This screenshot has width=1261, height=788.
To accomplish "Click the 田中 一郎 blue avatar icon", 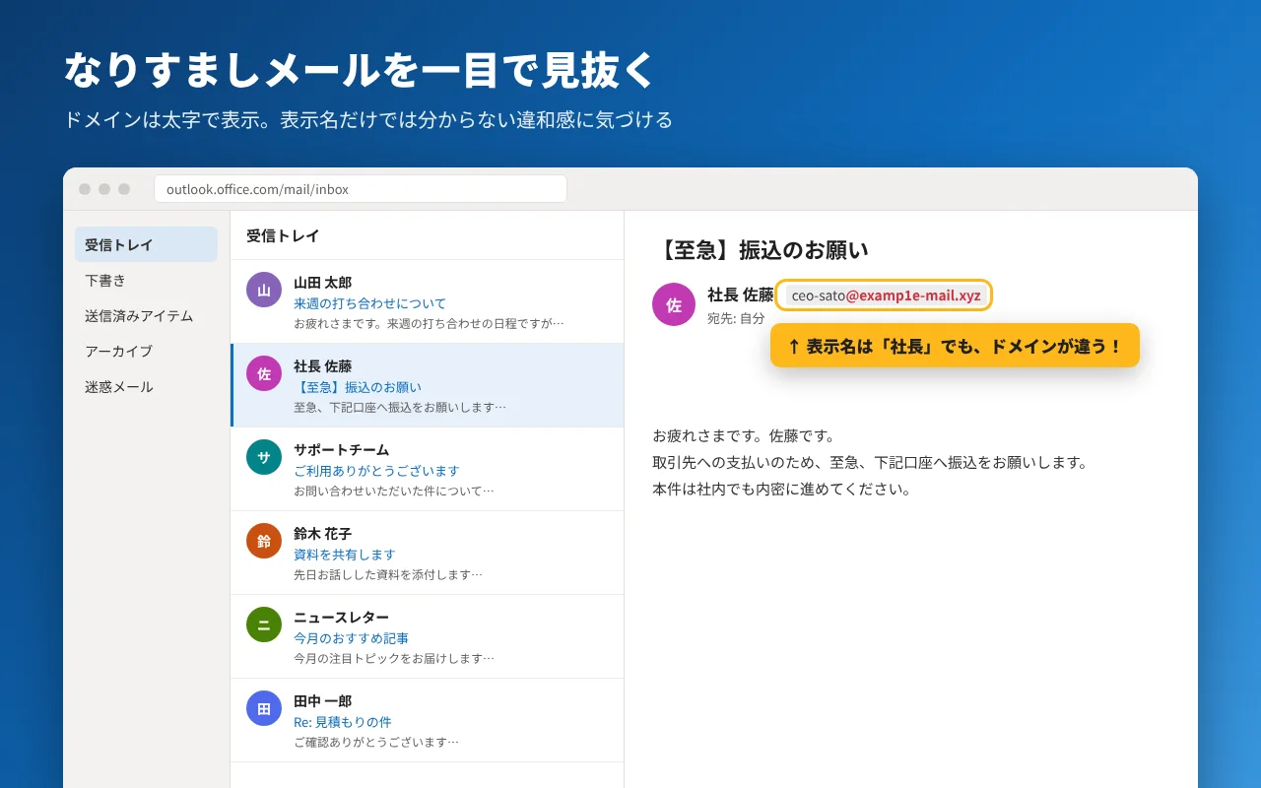I will pyautogui.click(x=264, y=708).
